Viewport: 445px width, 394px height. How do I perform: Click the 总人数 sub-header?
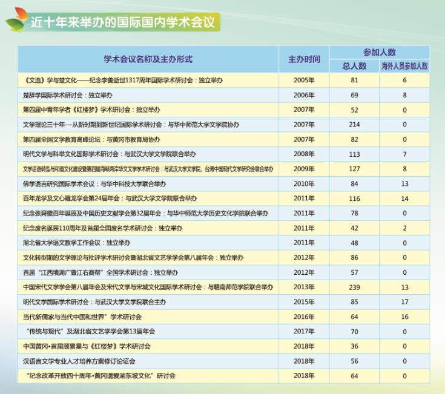355,66
